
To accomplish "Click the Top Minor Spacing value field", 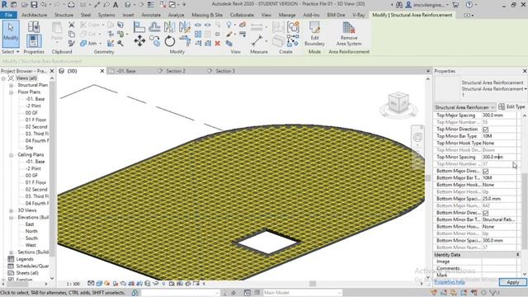I will 499,157.
